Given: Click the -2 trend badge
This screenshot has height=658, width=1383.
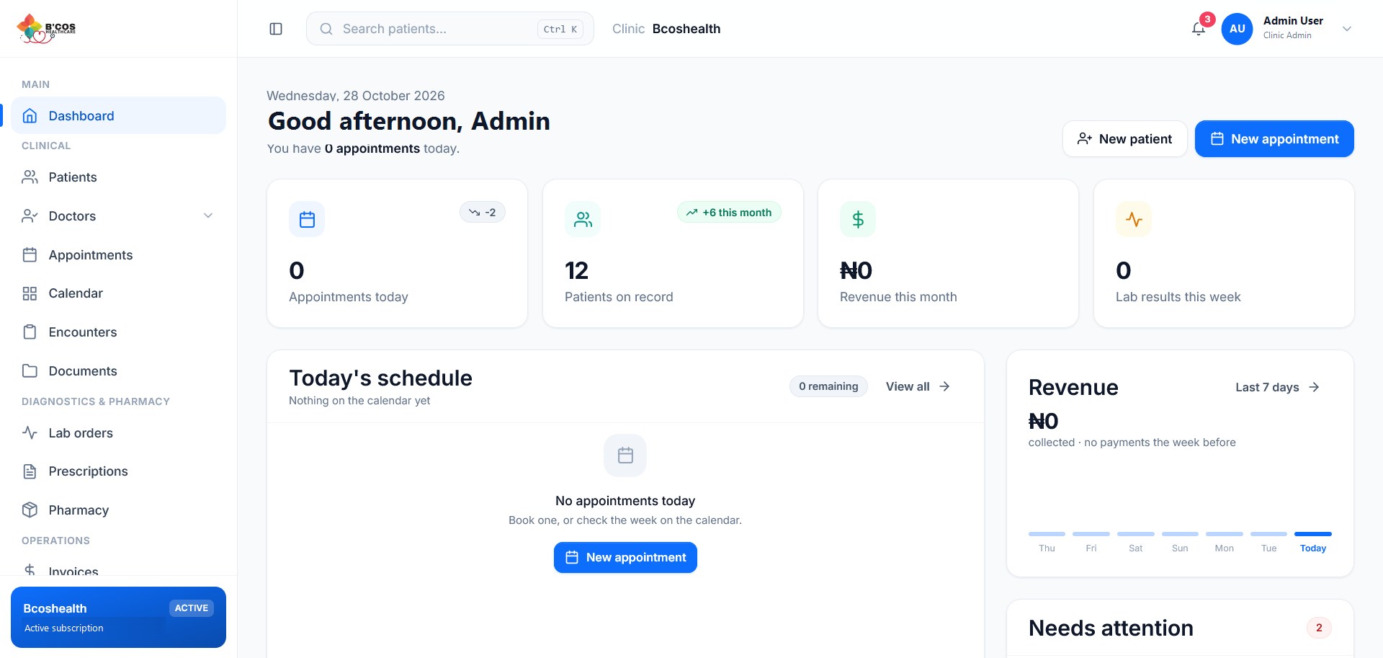Looking at the screenshot, I should click(483, 213).
